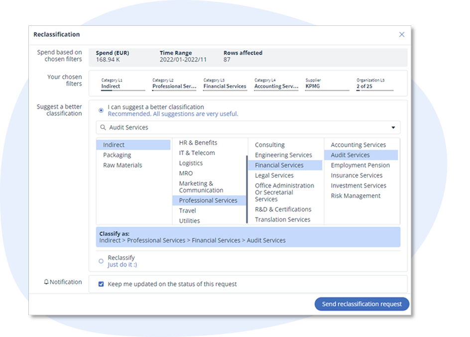
Task: Open the Organization L3 filter
Action: tap(374, 84)
